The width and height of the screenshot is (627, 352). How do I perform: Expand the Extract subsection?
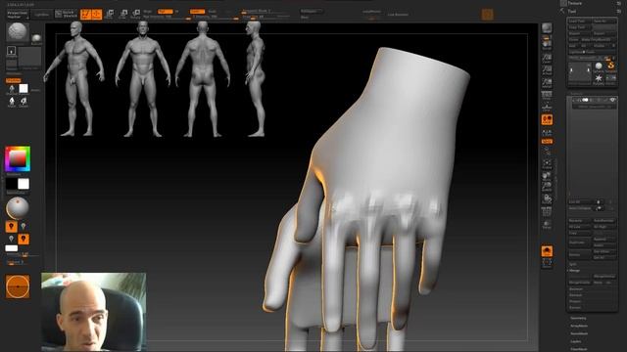point(575,307)
